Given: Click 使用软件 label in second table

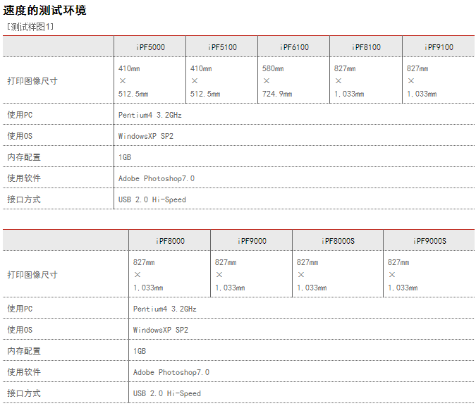Looking at the screenshot, I should click(24, 372).
